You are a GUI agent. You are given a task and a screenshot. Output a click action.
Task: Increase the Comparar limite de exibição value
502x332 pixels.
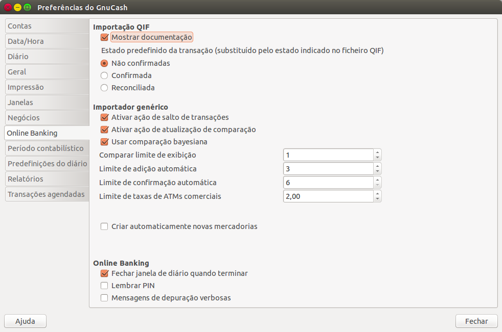click(x=377, y=152)
